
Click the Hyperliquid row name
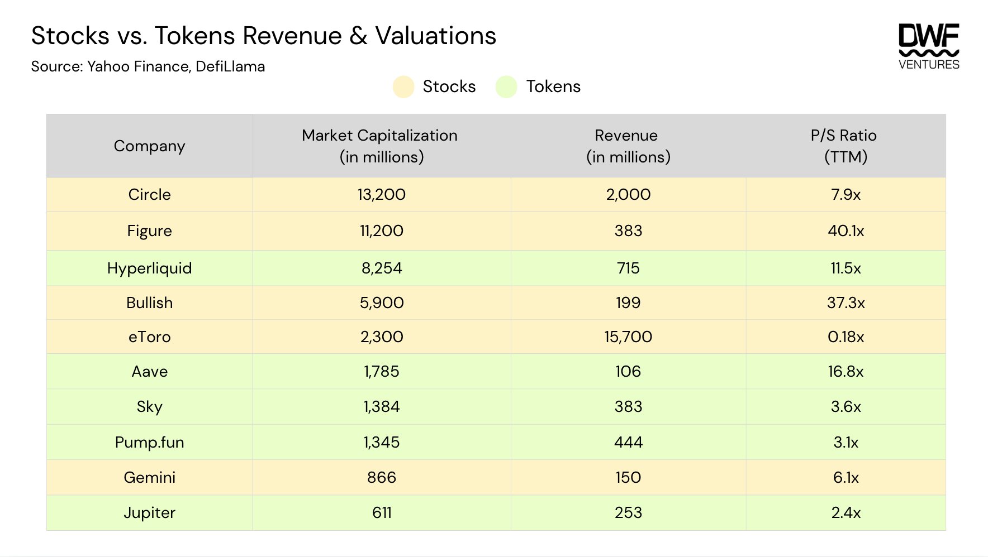[x=149, y=268]
